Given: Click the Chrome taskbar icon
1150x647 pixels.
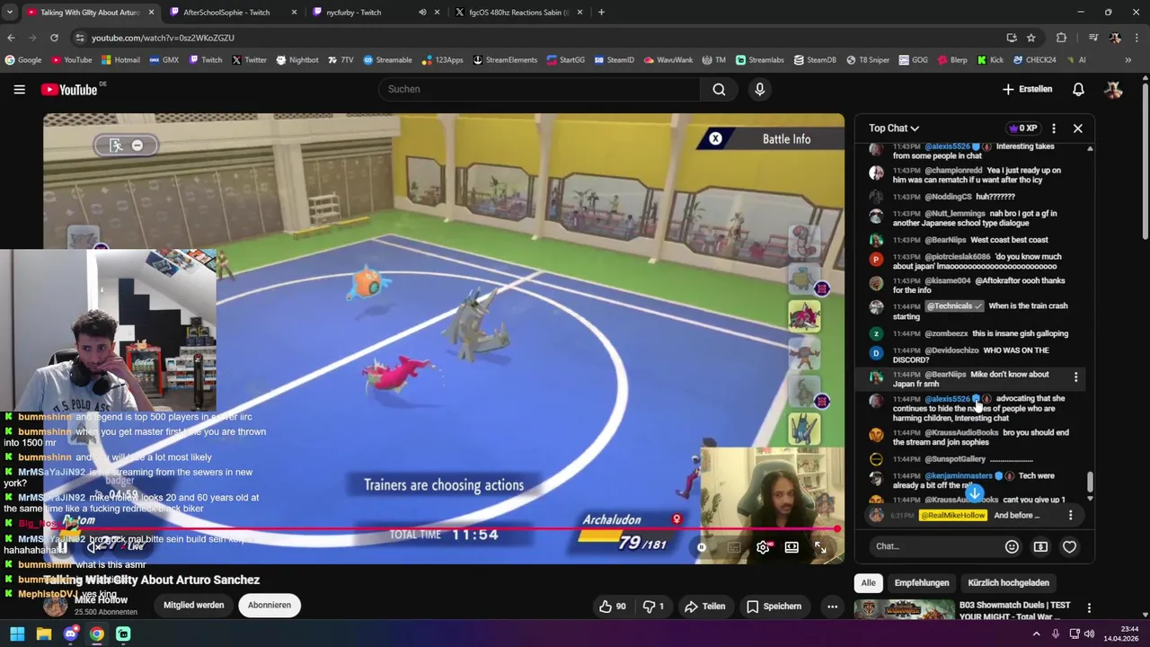Looking at the screenshot, I should [x=96, y=634].
